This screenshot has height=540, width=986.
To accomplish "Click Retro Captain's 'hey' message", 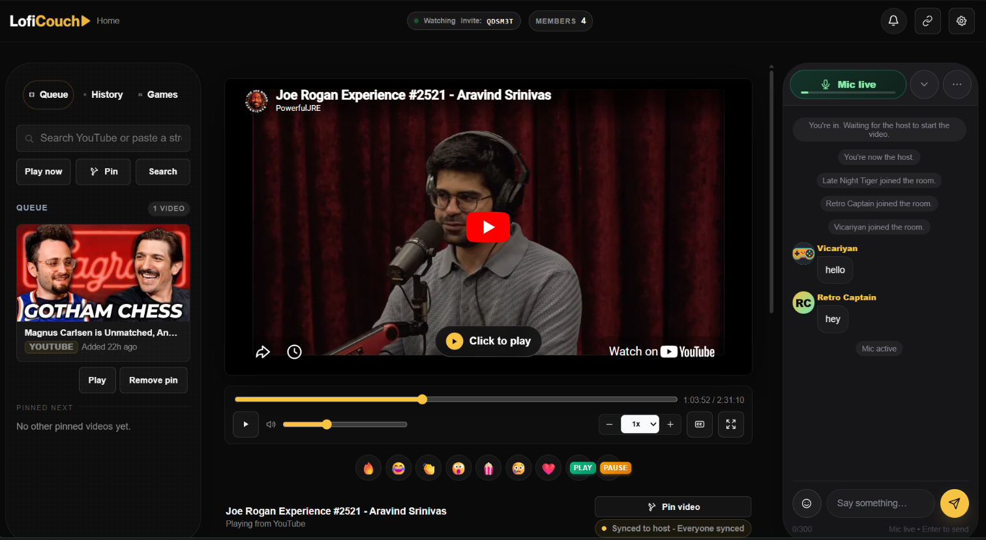I will (x=833, y=319).
